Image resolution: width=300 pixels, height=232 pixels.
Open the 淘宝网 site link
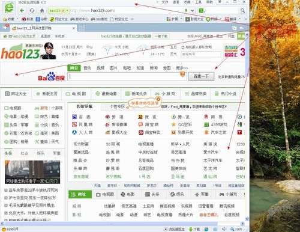click(148, 124)
